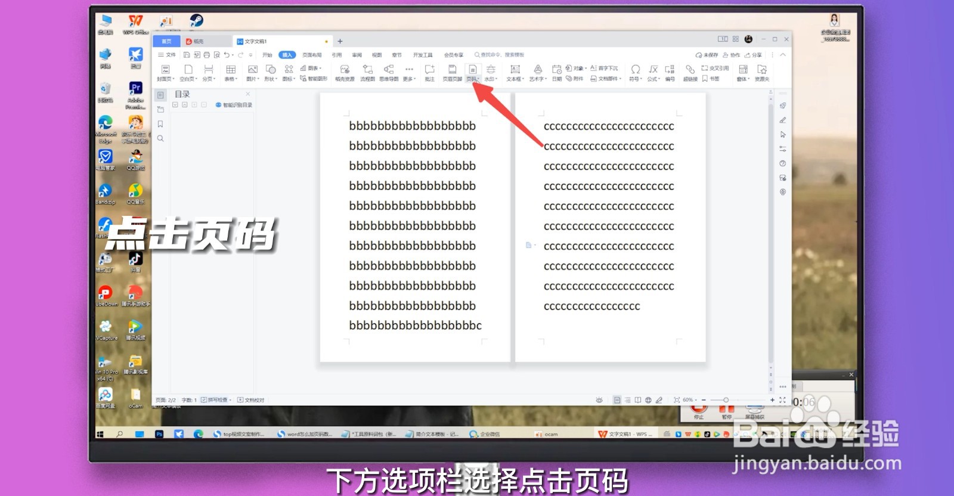Click the 文档校对 proofreading button
The image size is (954, 496).
tap(250, 400)
